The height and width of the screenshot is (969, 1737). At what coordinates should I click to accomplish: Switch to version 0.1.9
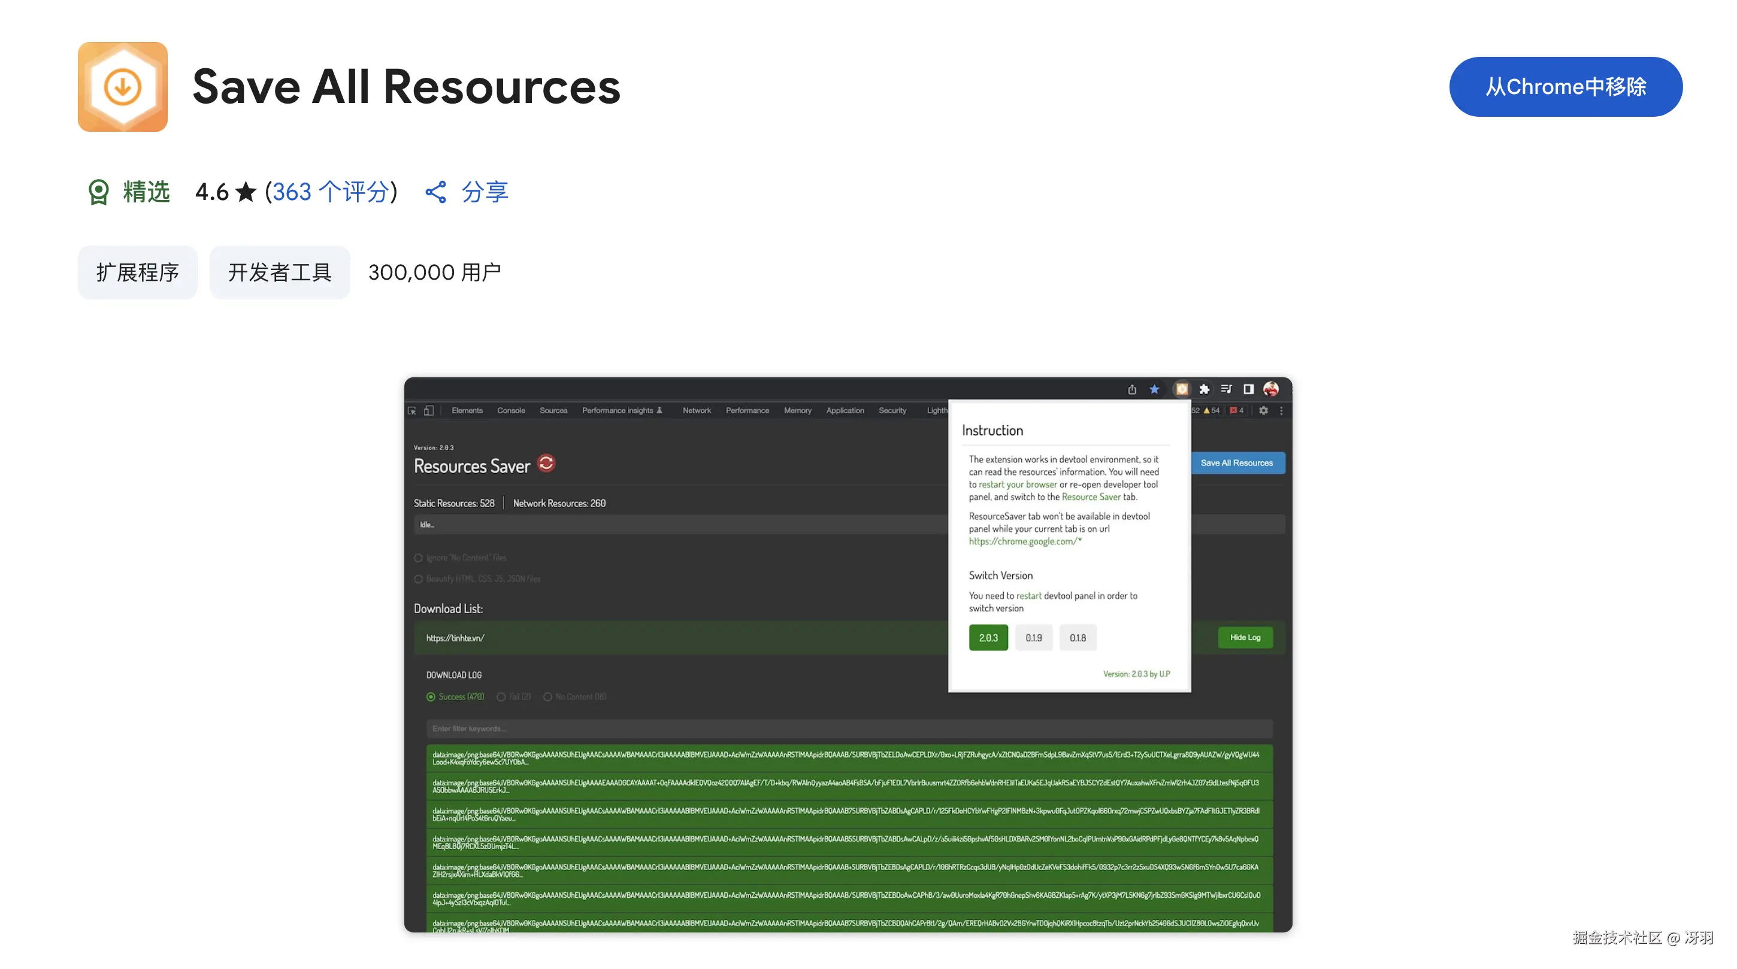point(1033,637)
